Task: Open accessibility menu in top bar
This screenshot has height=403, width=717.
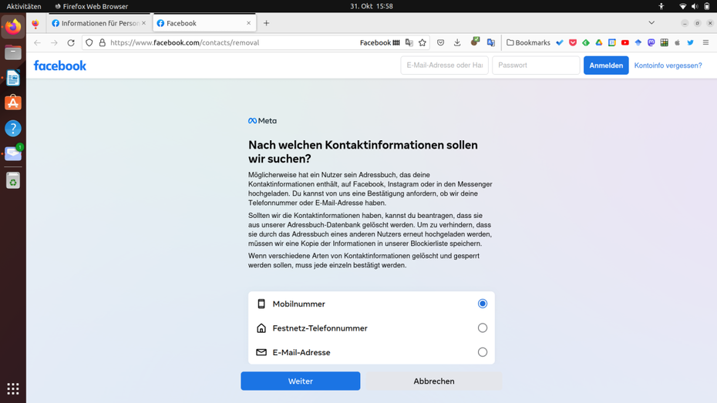Action: (661, 6)
